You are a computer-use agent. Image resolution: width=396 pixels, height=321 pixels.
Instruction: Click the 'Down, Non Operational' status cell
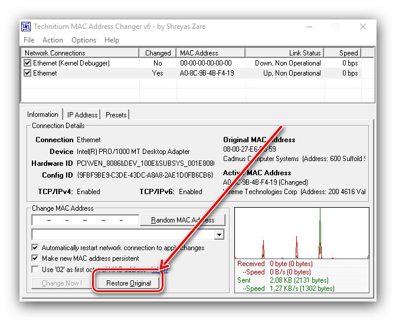(x=288, y=63)
